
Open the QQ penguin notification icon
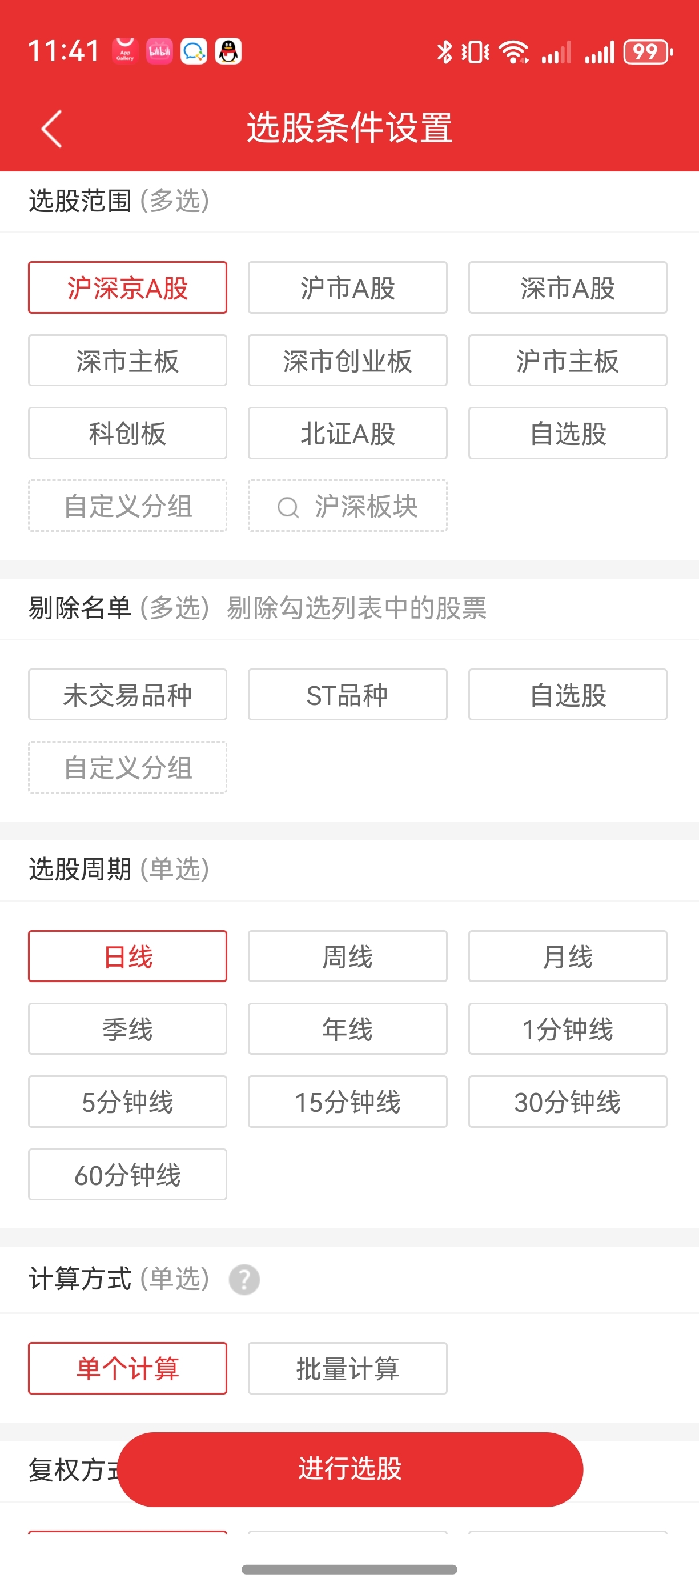[x=228, y=51]
